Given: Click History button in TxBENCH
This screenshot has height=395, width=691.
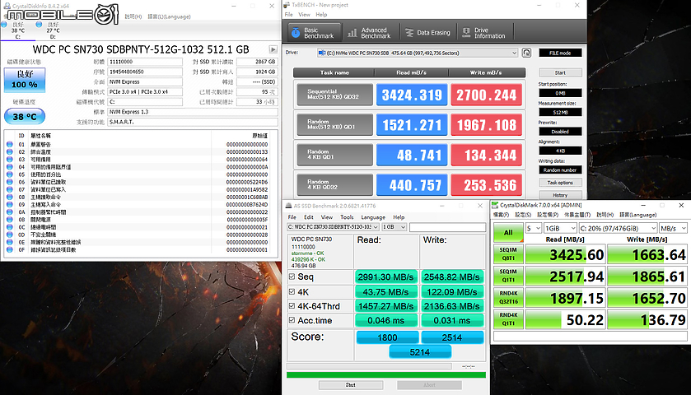Looking at the screenshot, I should tap(560, 195).
